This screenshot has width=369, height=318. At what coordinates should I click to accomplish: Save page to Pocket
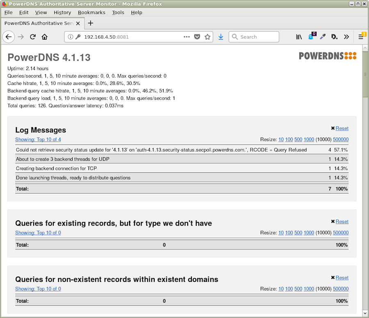[x=197, y=37]
